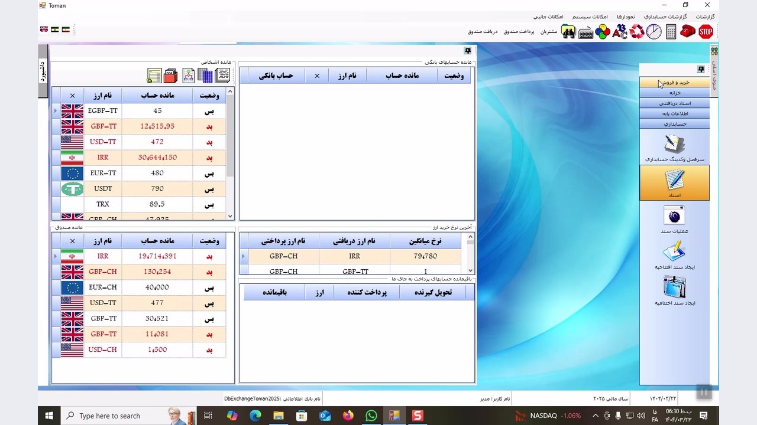Click the red STOP sign toolbar icon

pyautogui.click(x=706, y=32)
